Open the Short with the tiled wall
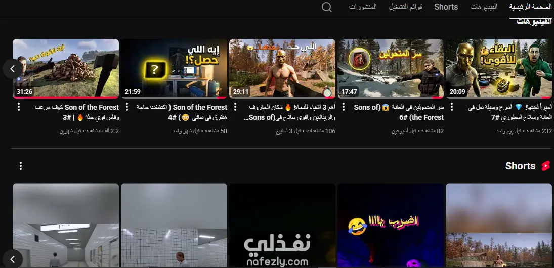This screenshot has width=554, height=268. 174,226
